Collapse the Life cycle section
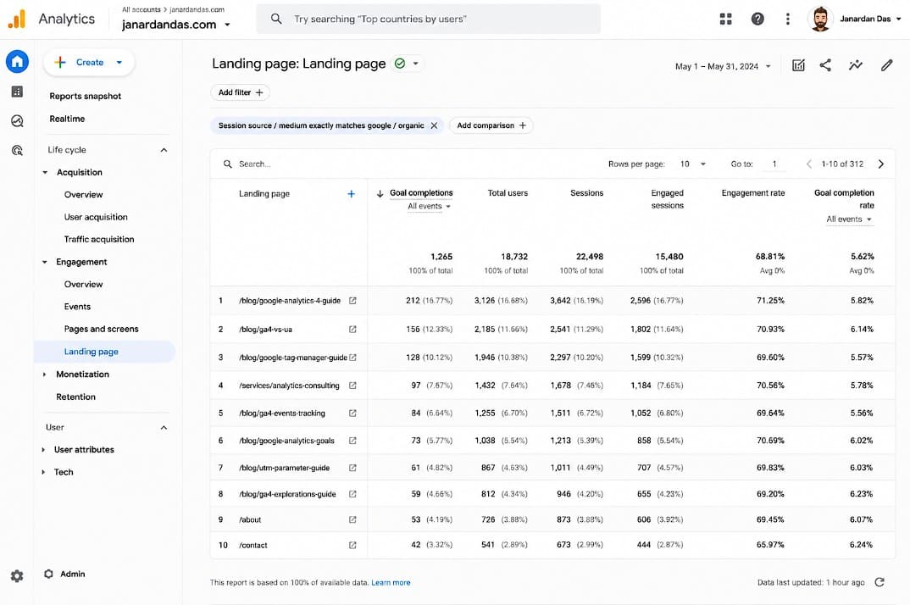The height and width of the screenshot is (605, 910). [x=164, y=150]
